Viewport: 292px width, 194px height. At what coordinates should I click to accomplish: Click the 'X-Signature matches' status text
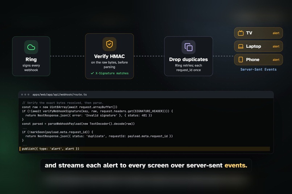coord(112,73)
